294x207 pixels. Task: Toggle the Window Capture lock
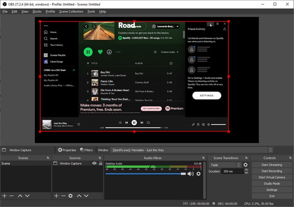[101, 163]
